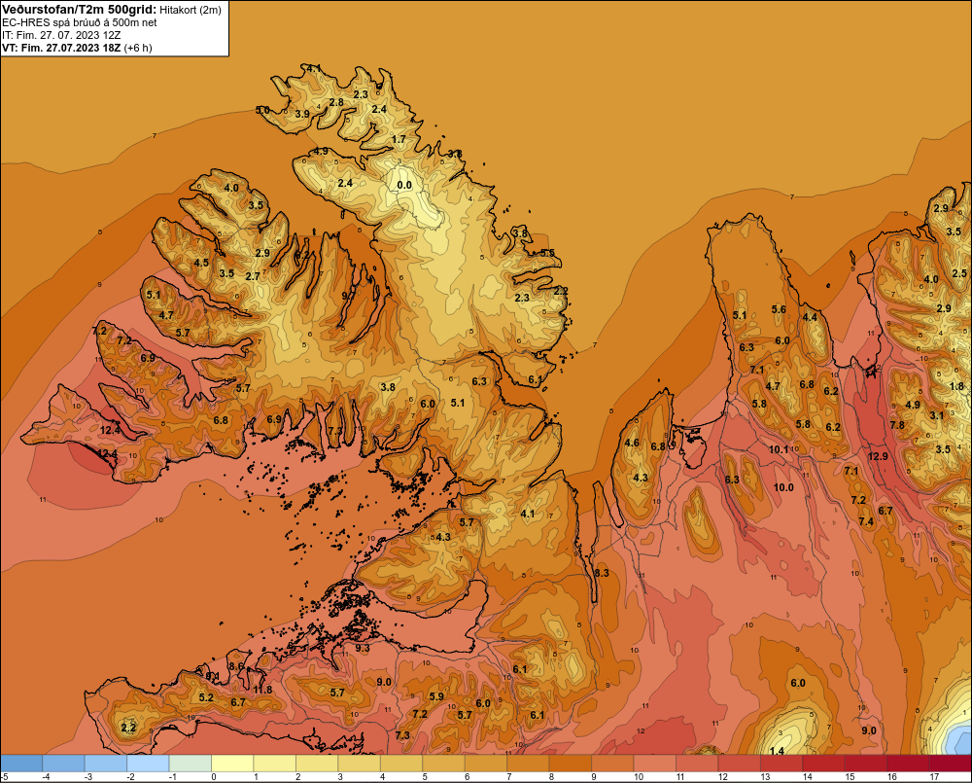
Task: Click the '7.4' temperature reading
Action: 866,521
